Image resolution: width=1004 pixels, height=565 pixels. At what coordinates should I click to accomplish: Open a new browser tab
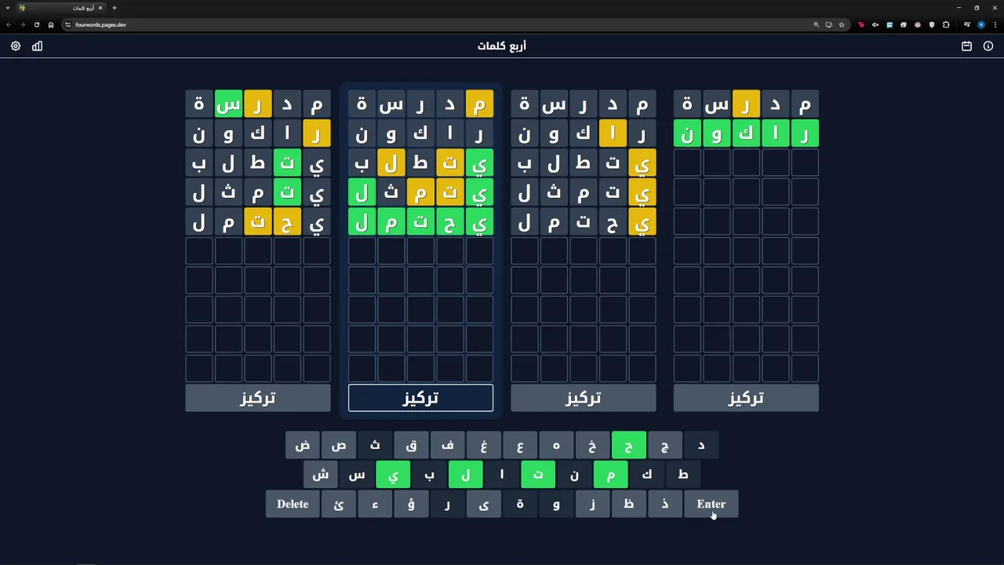click(114, 8)
